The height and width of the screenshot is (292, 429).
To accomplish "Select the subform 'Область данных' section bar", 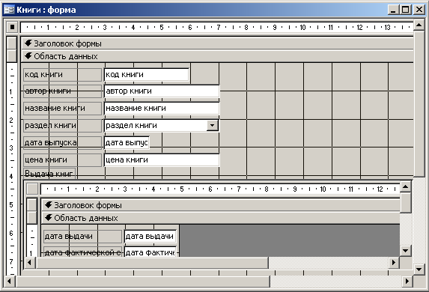I will pos(221,218).
